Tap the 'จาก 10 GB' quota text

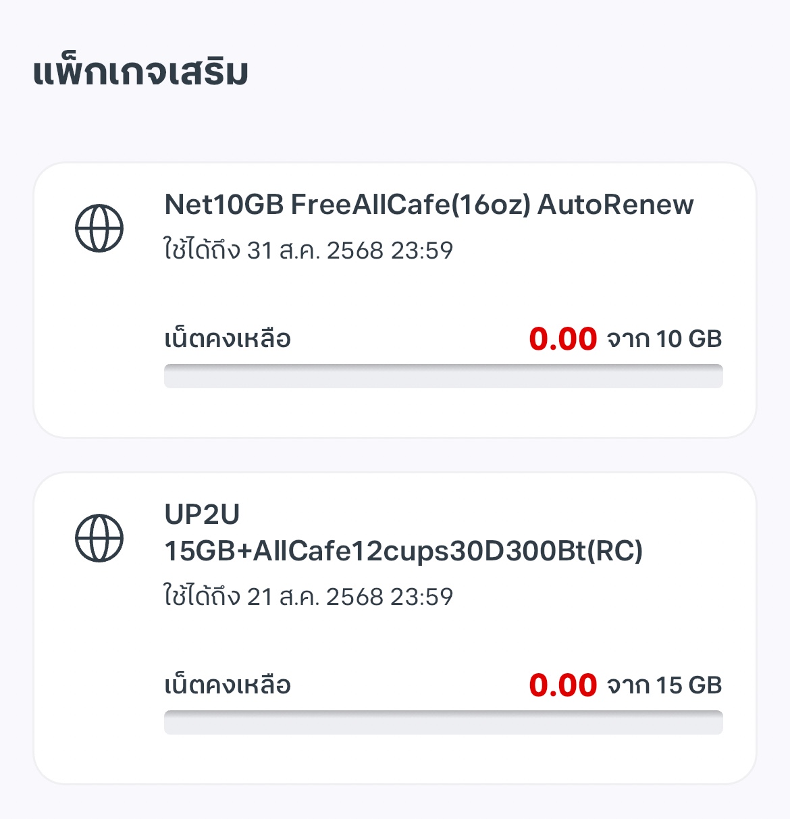click(x=664, y=339)
